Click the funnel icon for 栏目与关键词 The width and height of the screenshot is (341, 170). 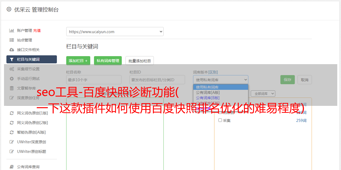pos(12,59)
